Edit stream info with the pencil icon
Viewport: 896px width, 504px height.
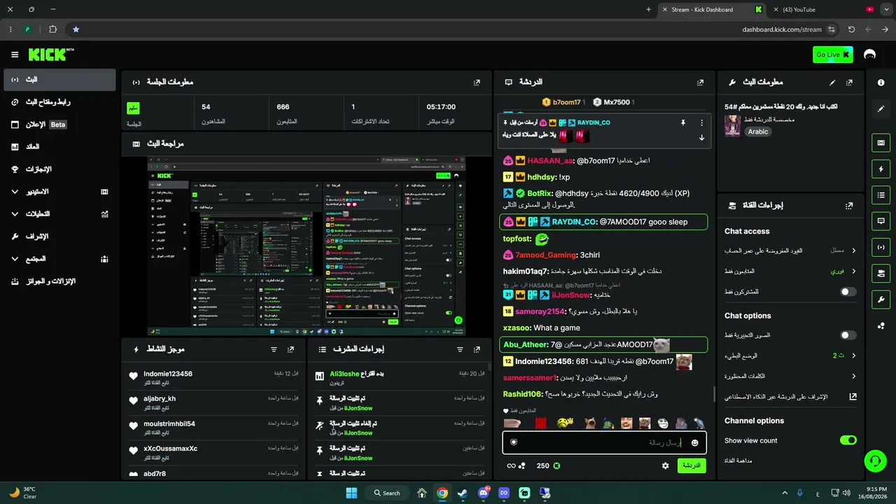[x=832, y=82]
